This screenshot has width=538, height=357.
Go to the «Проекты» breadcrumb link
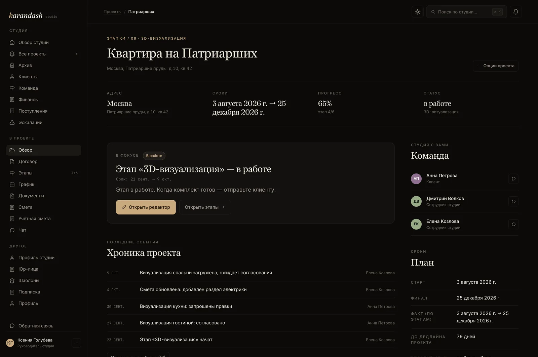coord(112,12)
